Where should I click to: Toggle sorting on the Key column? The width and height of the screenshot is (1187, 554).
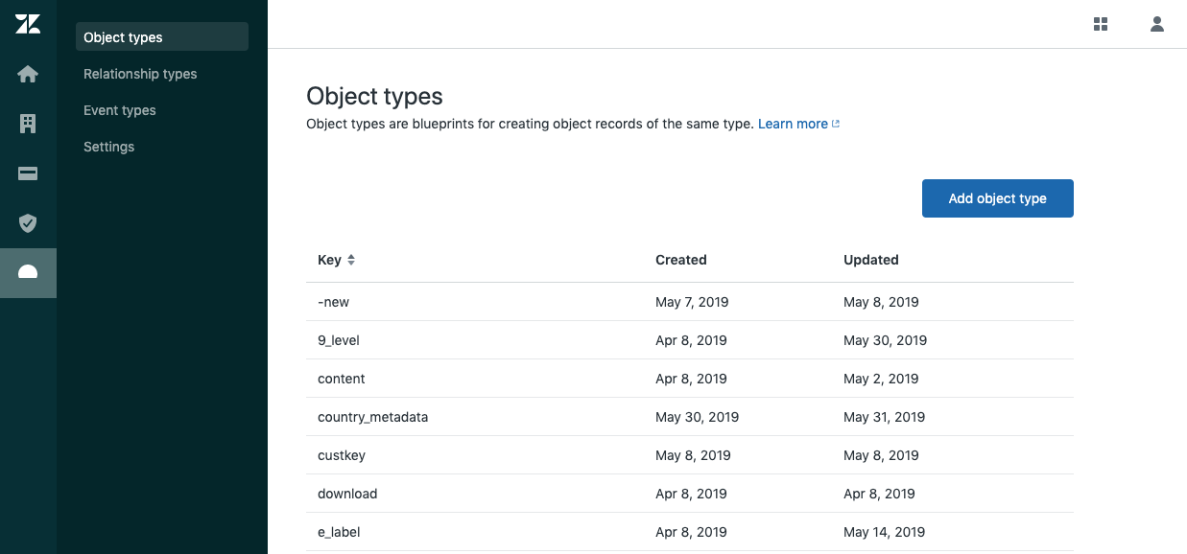(335, 260)
